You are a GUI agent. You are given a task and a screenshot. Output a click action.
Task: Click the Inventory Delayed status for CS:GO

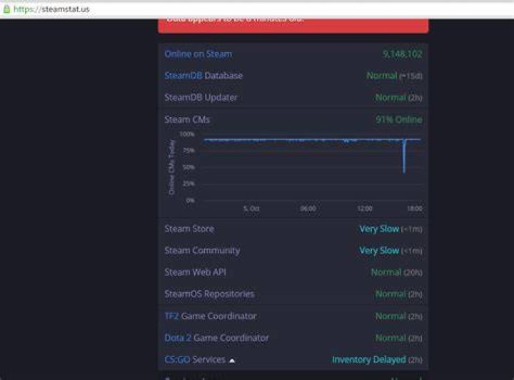click(x=369, y=360)
